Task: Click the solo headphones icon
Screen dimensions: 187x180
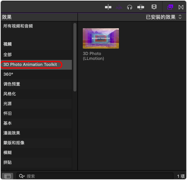Action: click(129, 7)
